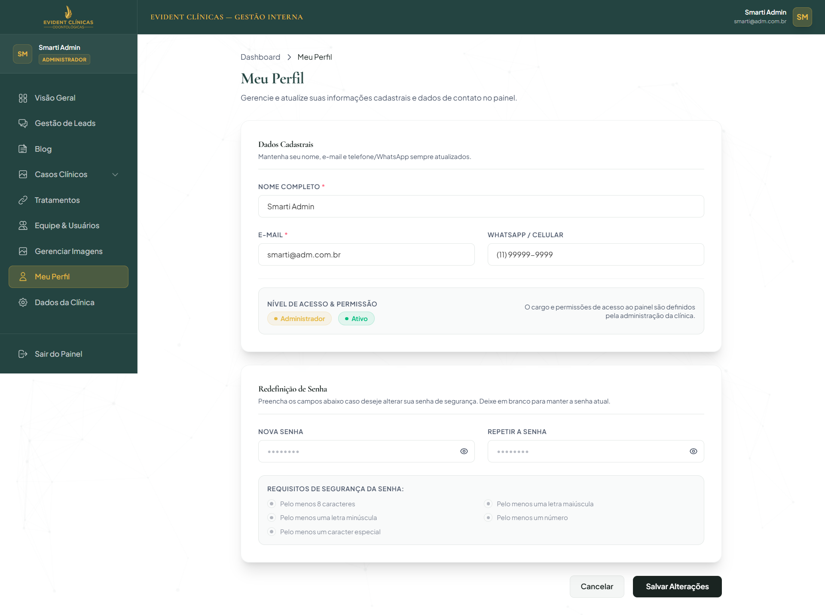Viewport: 825px width, 615px height.
Task: Focus the Nova Senha password field
Action: coord(367,451)
